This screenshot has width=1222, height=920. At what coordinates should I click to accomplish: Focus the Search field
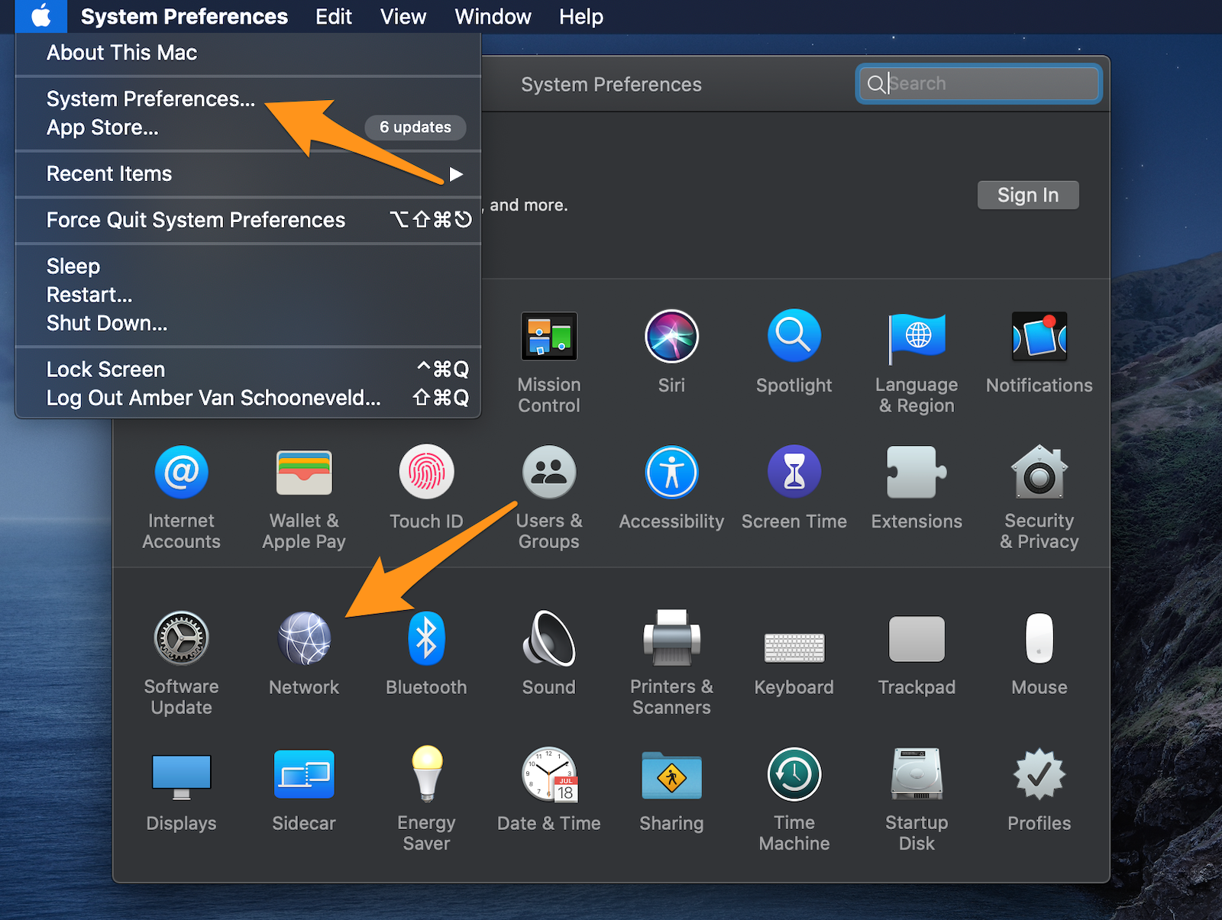coord(978,84)
